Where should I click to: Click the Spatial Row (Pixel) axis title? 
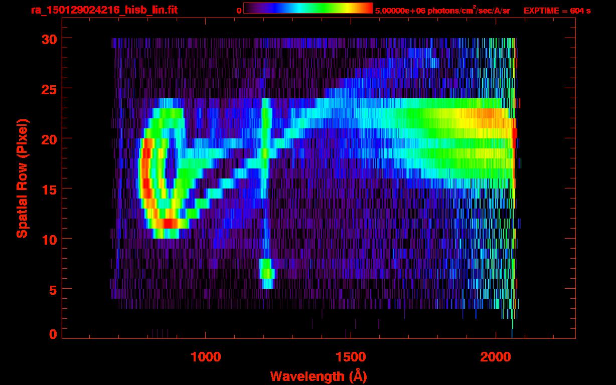coord(22,178)
